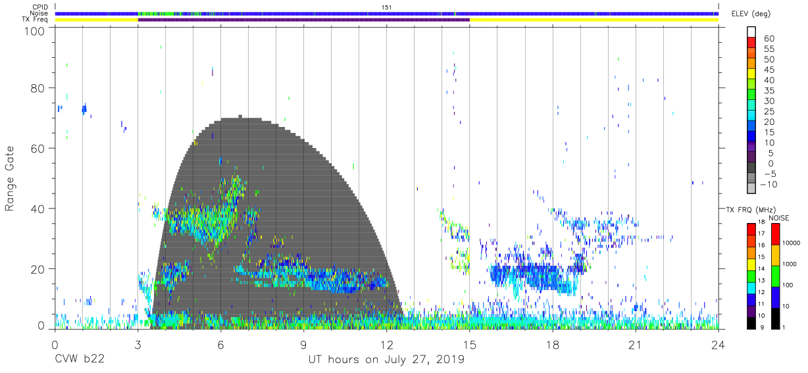Screen dimensions: 808x373
Task: Click the red swatch in the TX FRQ colorbar
Action: 751,229
